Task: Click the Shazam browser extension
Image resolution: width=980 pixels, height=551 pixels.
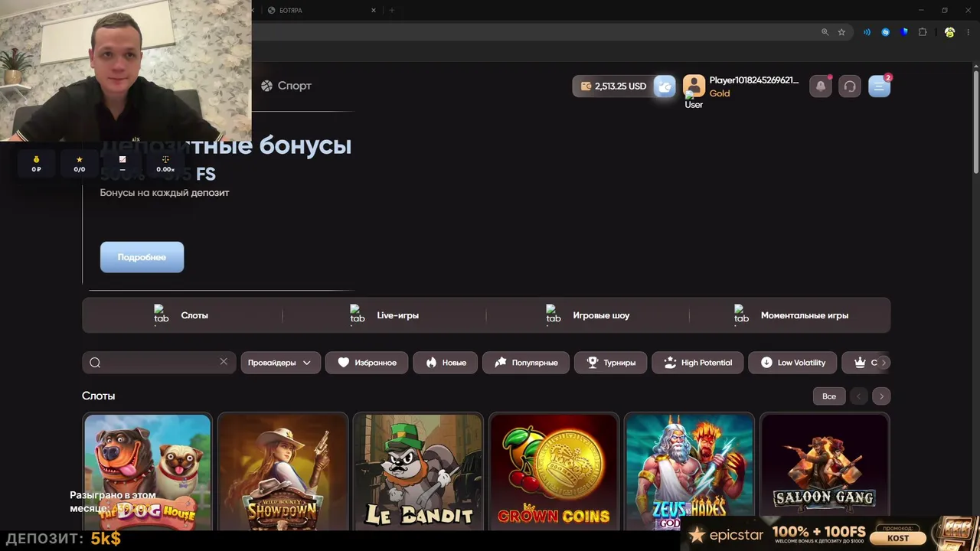Action: [x=886, y=32]
